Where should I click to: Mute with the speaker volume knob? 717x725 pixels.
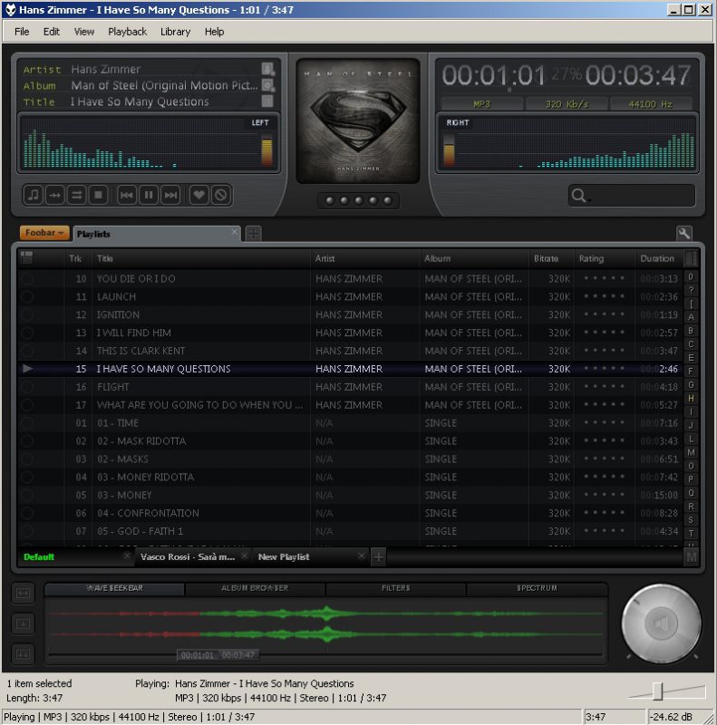click(661, 623)
